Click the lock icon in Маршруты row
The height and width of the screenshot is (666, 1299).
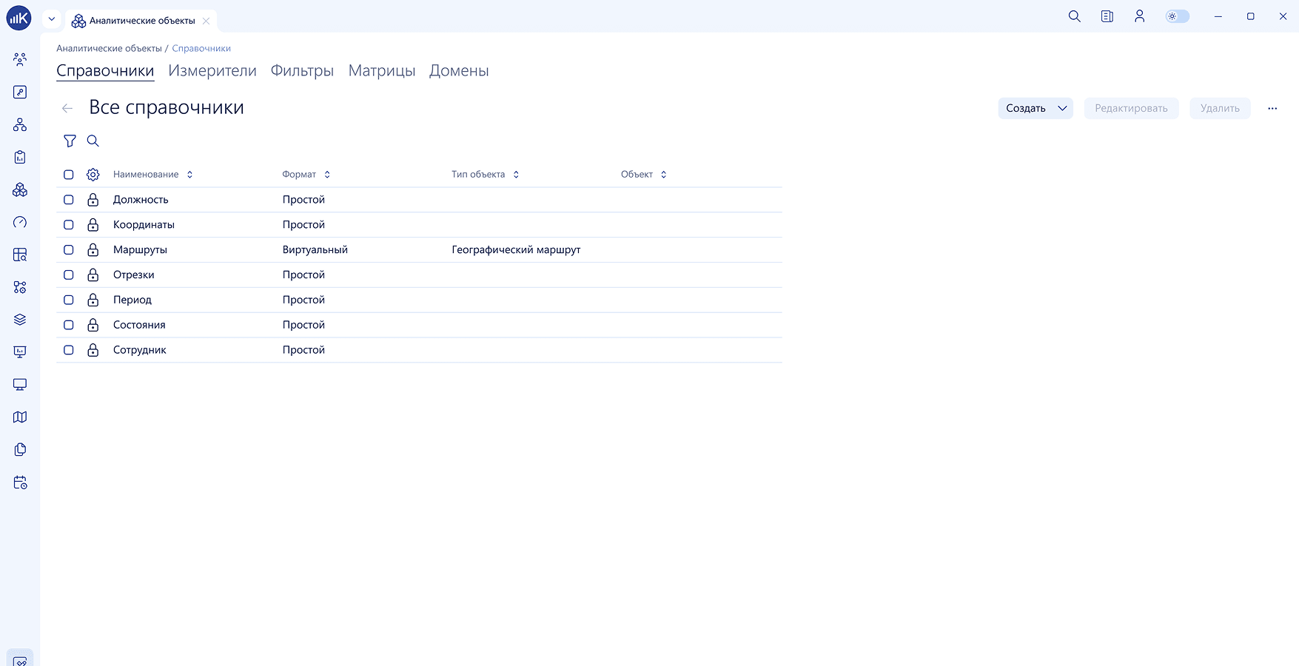93,249
